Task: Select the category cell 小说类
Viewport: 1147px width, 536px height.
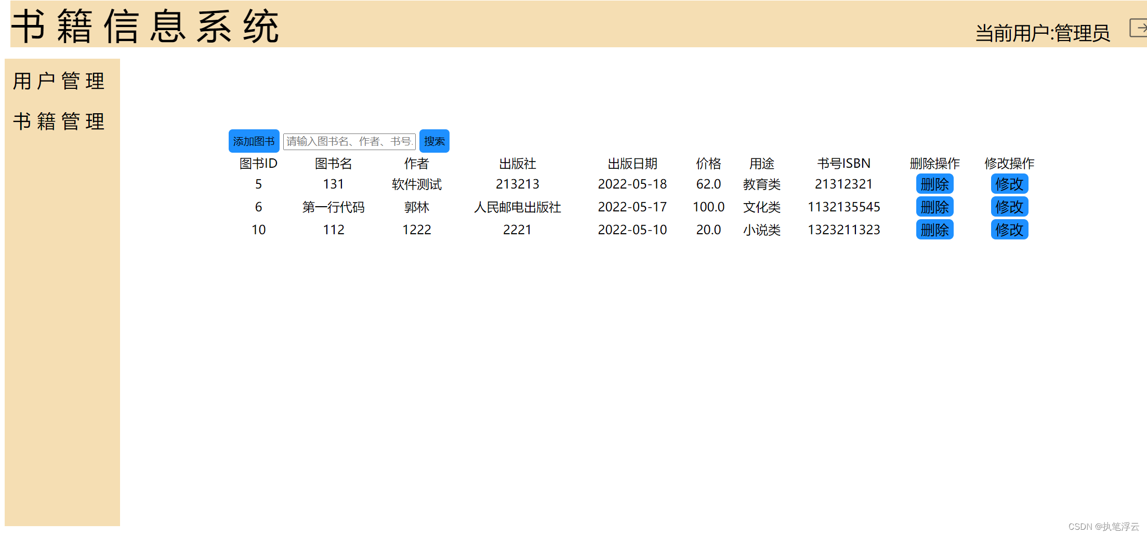Action: tap(762, 230)
